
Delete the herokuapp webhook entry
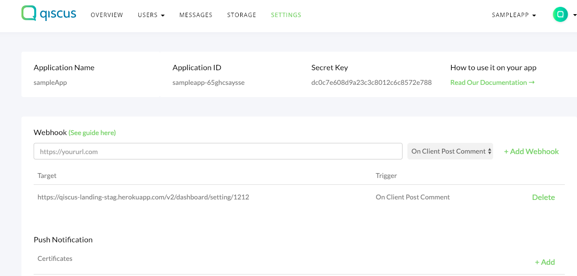(x=543, y=197)
